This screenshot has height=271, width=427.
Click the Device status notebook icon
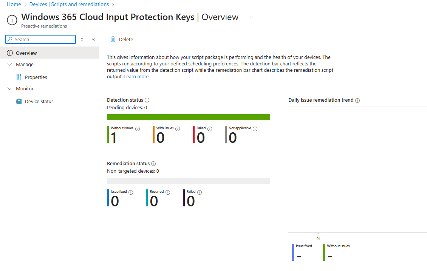pos(19,101)
